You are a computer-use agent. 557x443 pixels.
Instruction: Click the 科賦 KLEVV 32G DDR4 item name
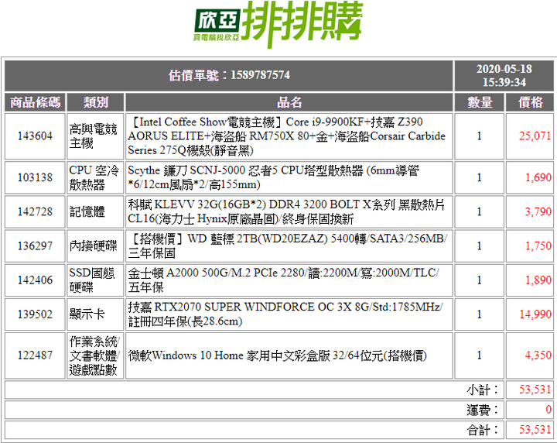tap(286, 211)
